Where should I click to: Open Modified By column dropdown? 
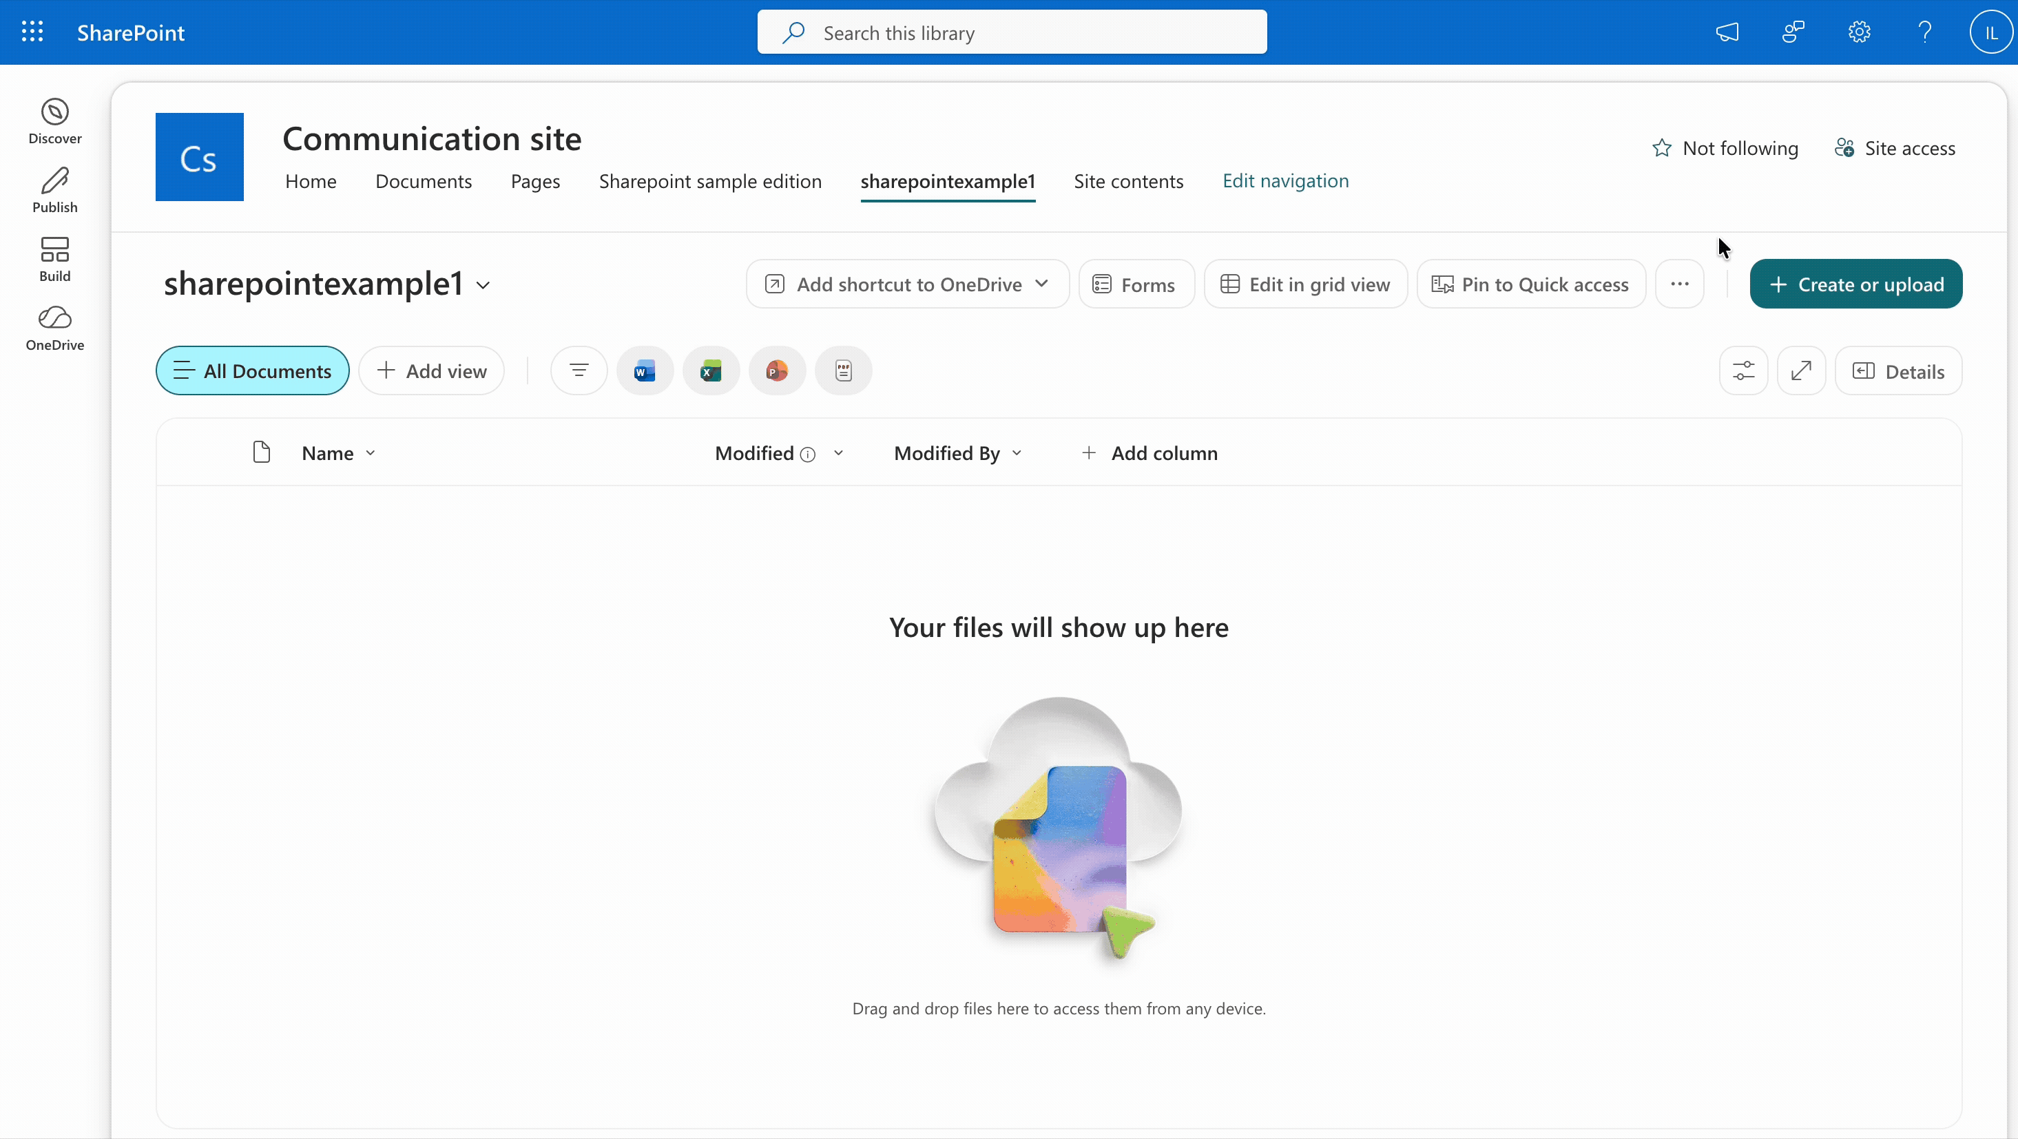click(1017, 453)
